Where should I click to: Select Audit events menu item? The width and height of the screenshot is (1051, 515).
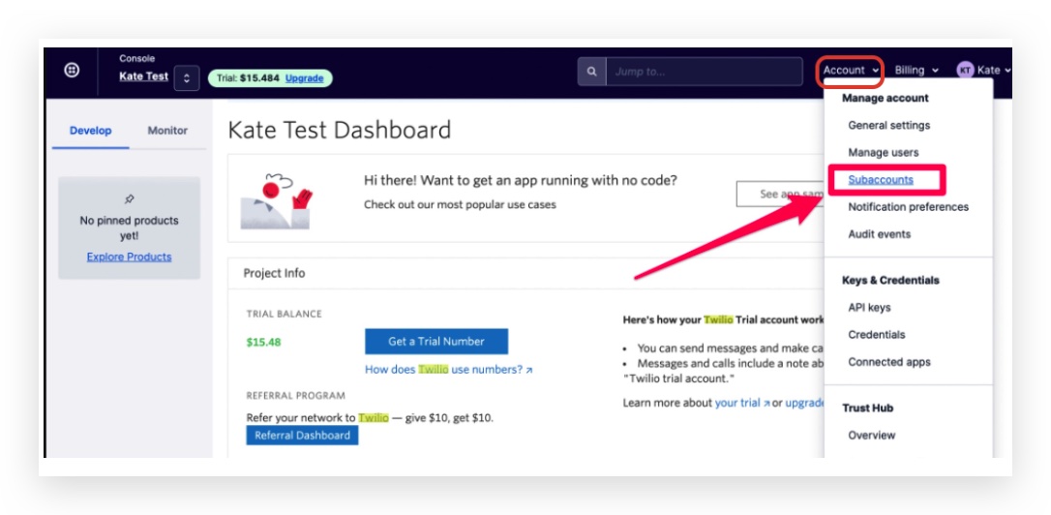coord(879,234)
